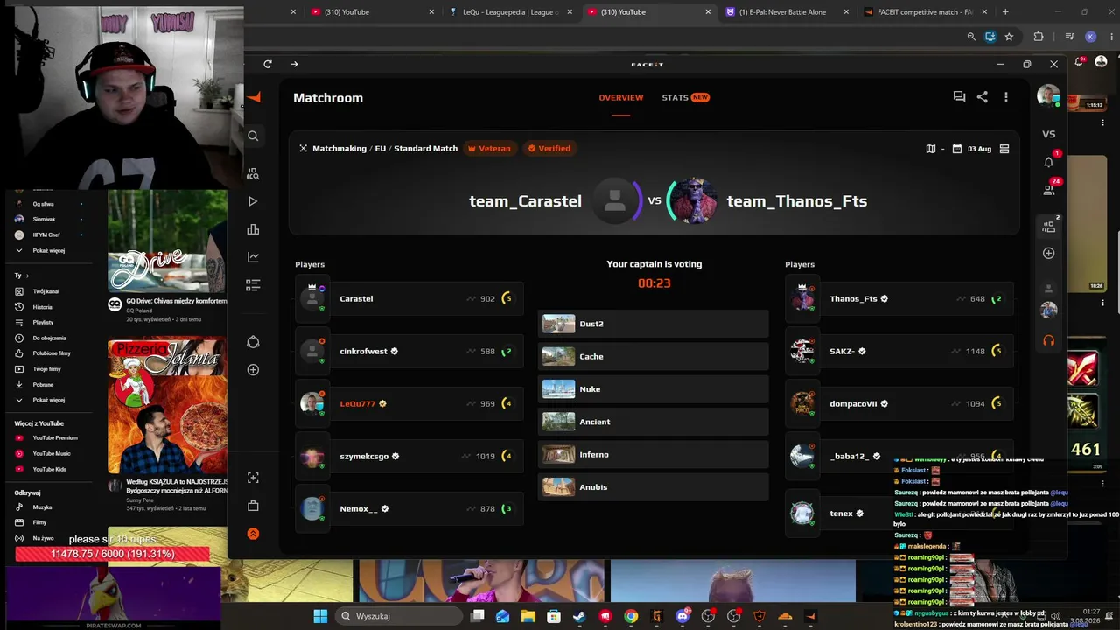Open the FACEIT profile avatar at top right

[x=1048, y=95]
